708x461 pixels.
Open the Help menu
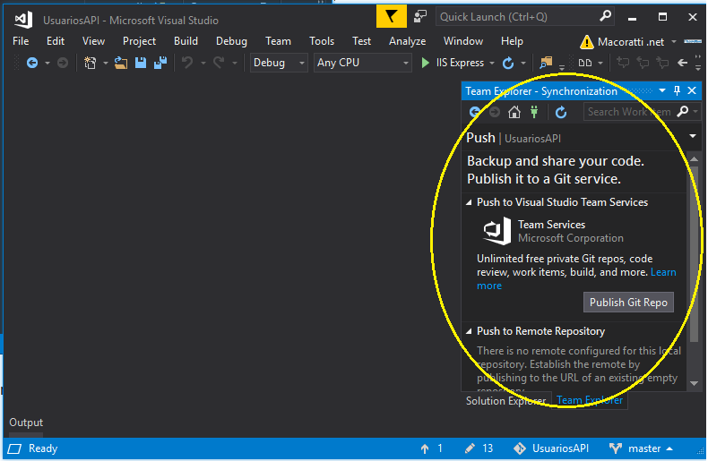(512, 41)
